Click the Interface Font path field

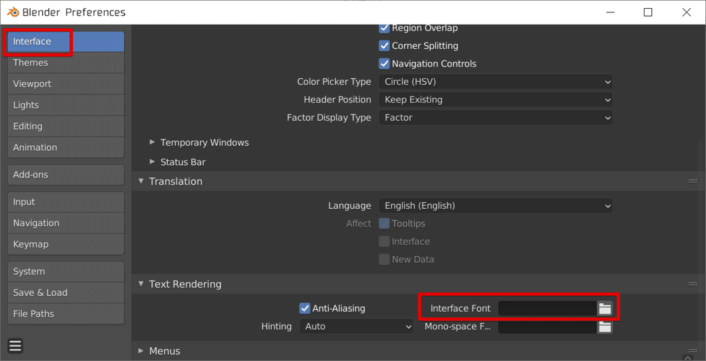pos(547,308)
